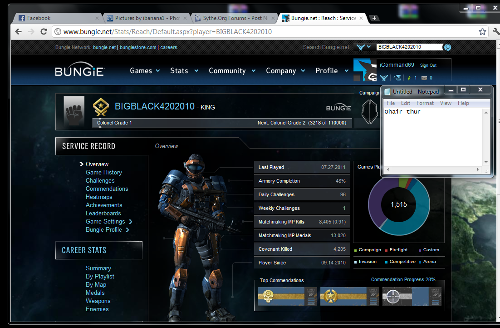
Task: Switch to the Facebook tab
Action: (57, 18)
